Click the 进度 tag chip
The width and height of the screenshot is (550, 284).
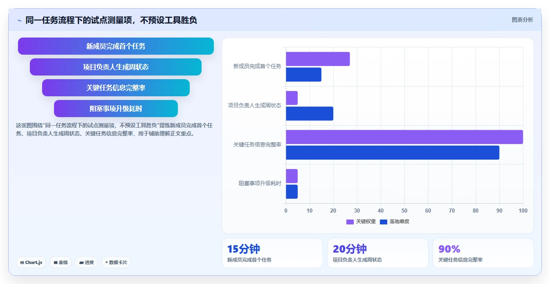[86, 262]
